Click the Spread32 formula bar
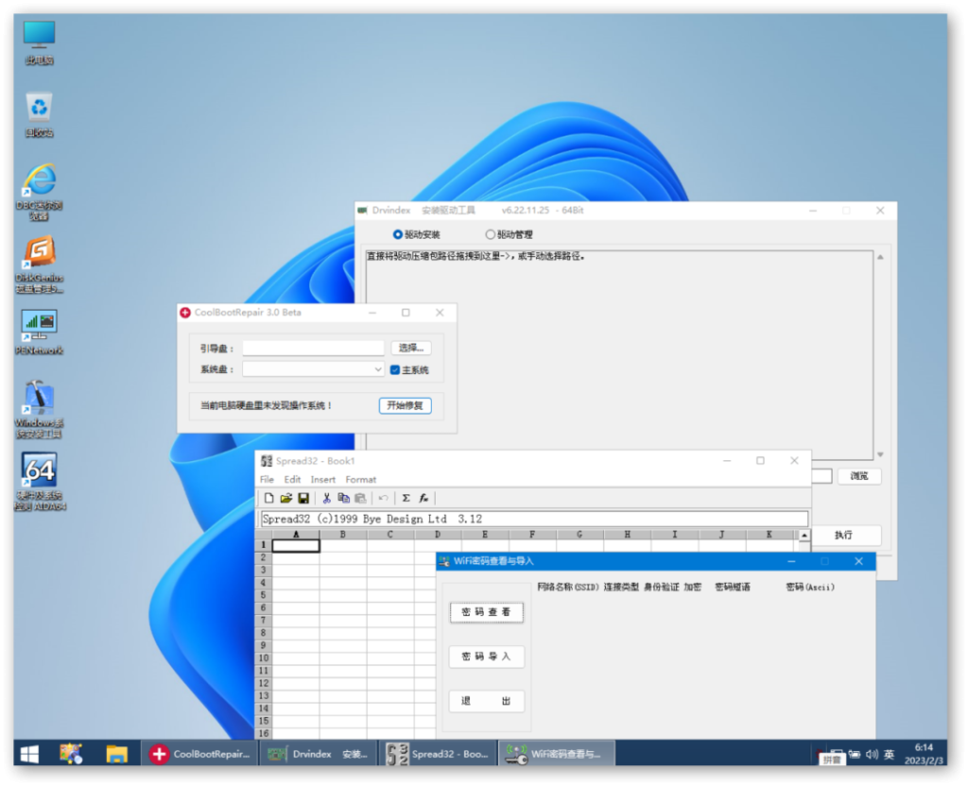 [x=534, y=519]
